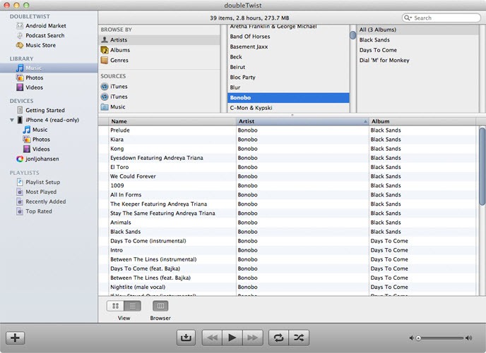Click the Search field
Image resolution: width=486 pixels, height=353 pixels.
coord(441,18)
